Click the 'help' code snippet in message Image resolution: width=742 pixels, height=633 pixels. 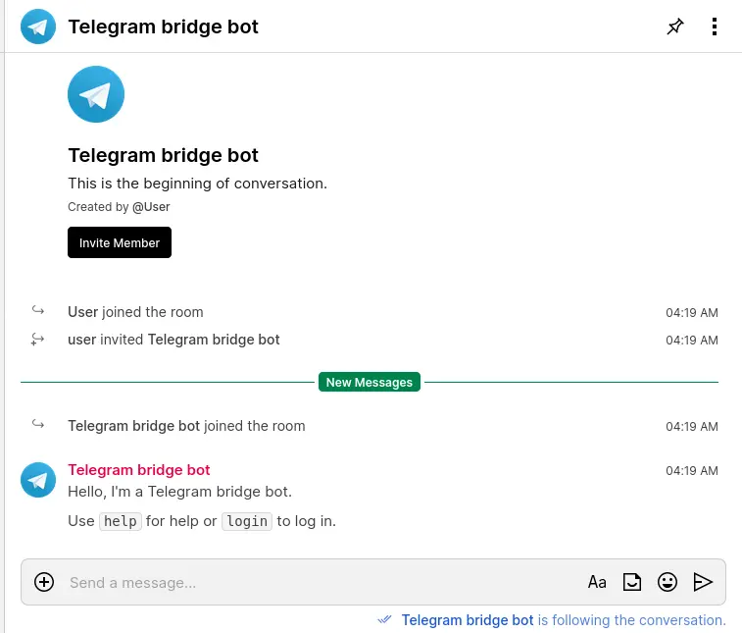coord(121,521)
